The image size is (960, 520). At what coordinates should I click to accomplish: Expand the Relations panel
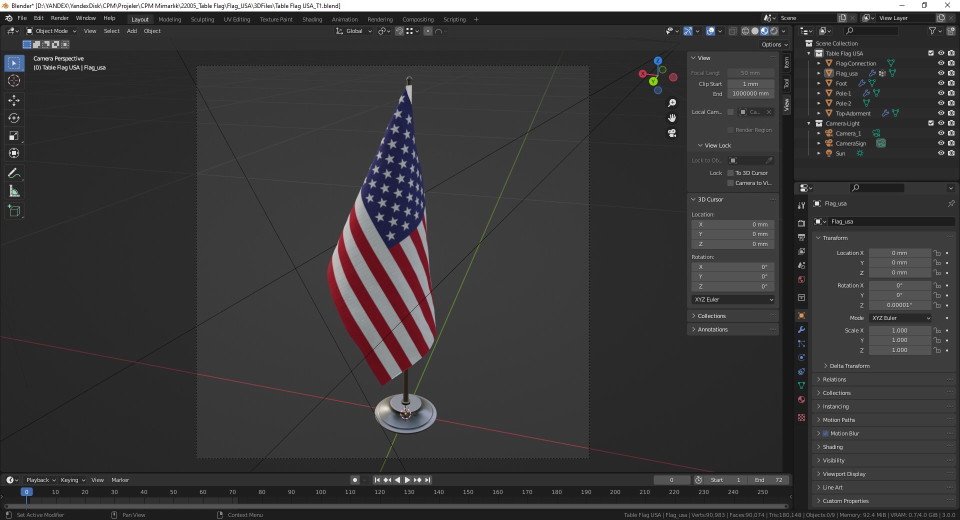834,379
